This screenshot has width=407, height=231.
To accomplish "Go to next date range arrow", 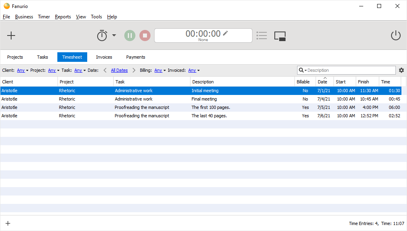I will pyautogui.click(x=134, y=70).
